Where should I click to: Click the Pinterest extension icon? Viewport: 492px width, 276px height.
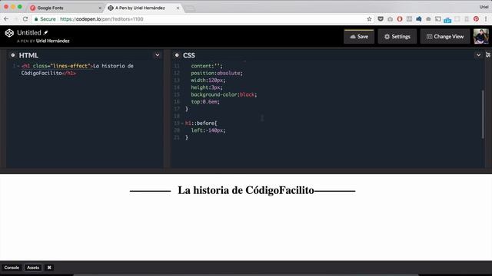(476, 19)
